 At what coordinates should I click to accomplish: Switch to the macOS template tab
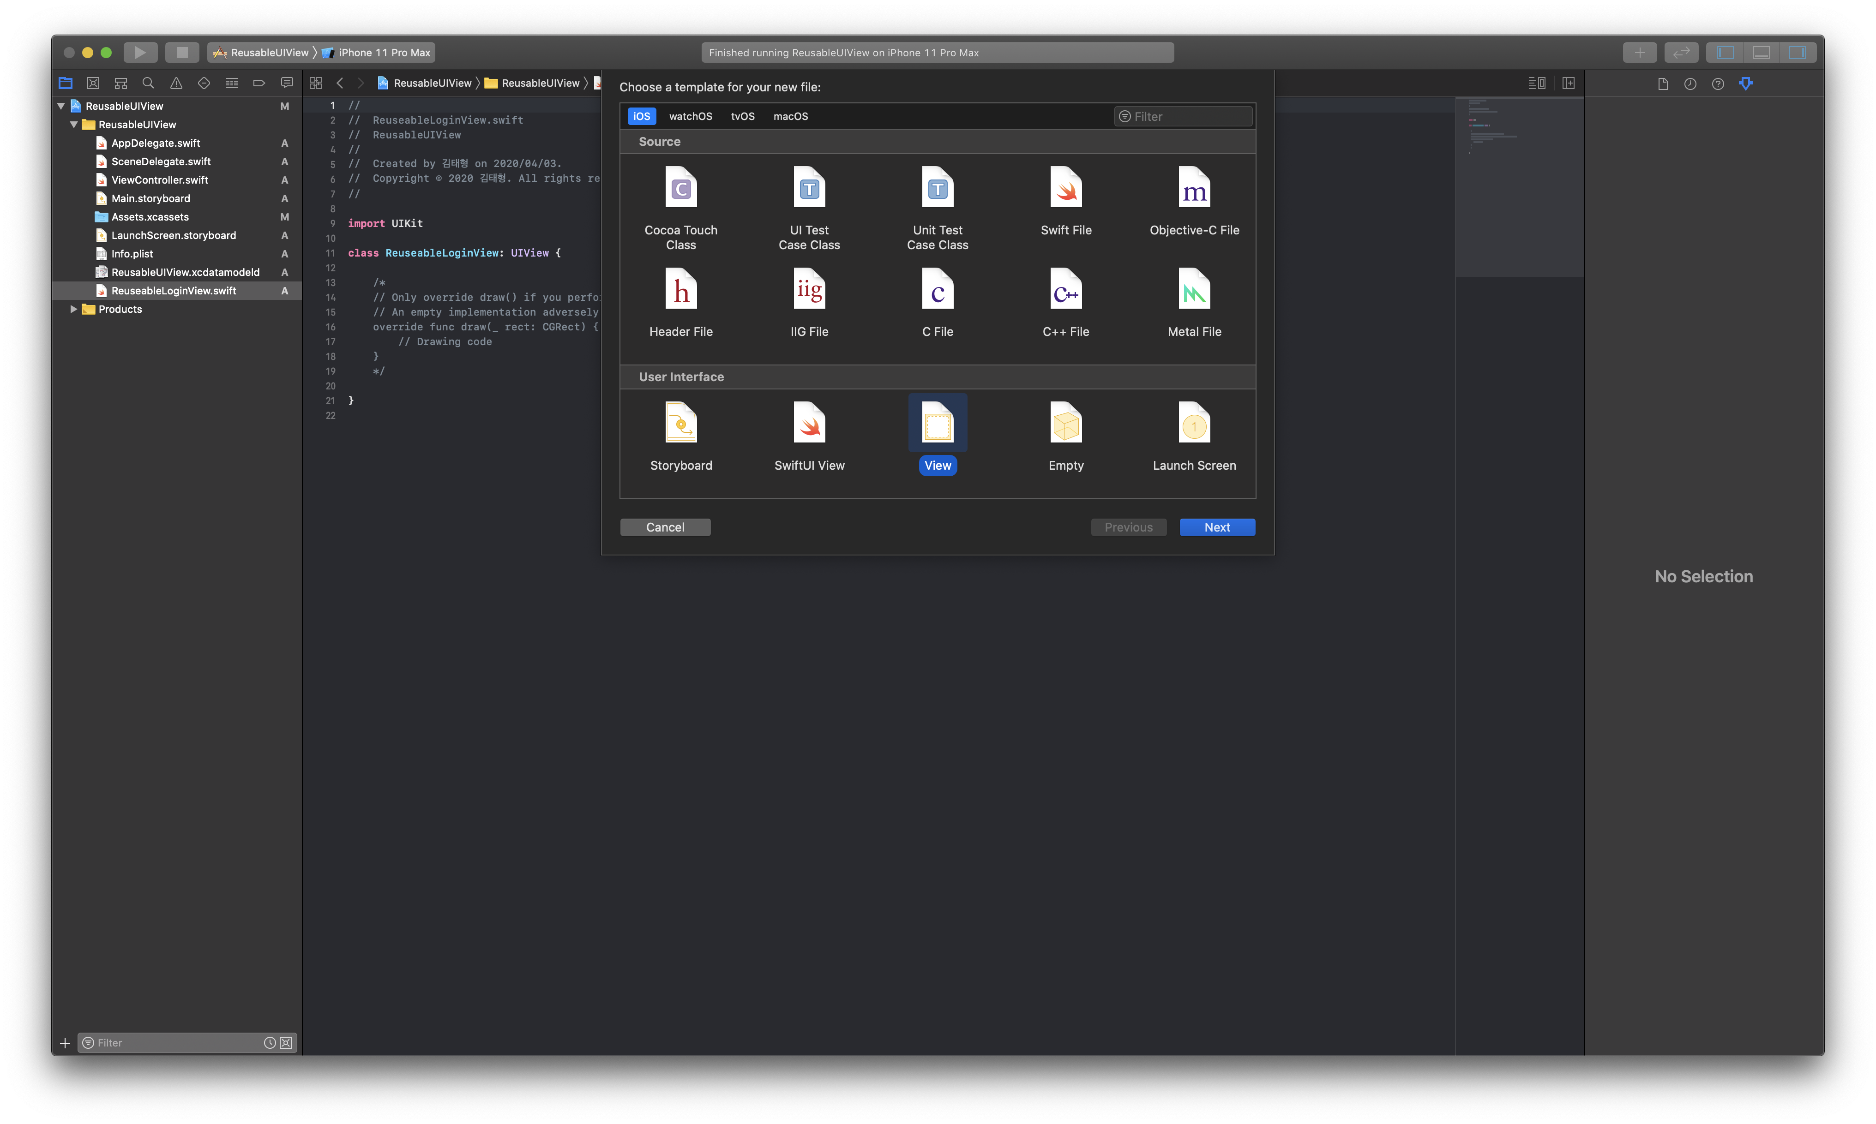(790, 116)
